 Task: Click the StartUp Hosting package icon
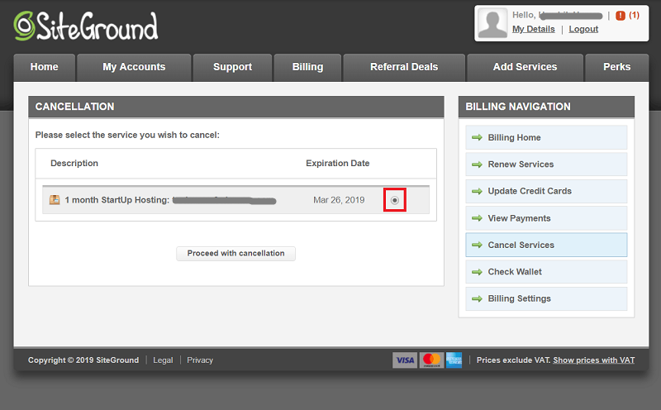point(55,200)
